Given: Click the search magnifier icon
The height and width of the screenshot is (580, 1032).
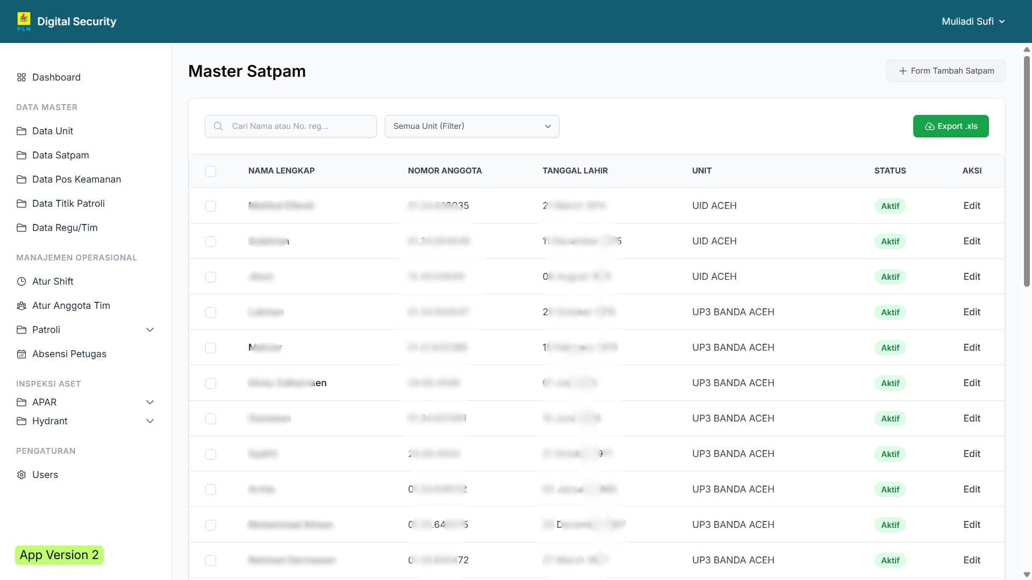Looking at the screenshot, I should tap(218, 126).
